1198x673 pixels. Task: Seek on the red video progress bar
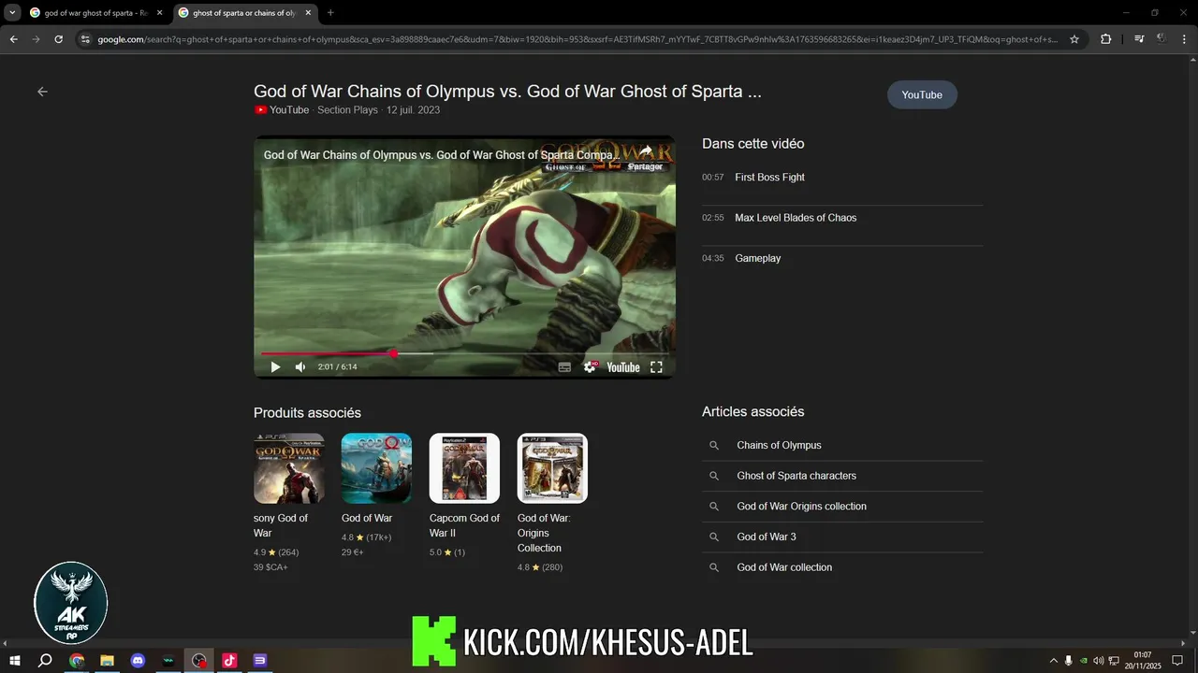click(x=464, y=353)
